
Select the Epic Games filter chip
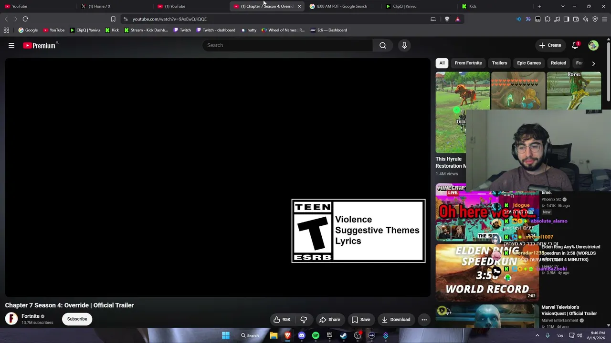click(x=529, y=63)
